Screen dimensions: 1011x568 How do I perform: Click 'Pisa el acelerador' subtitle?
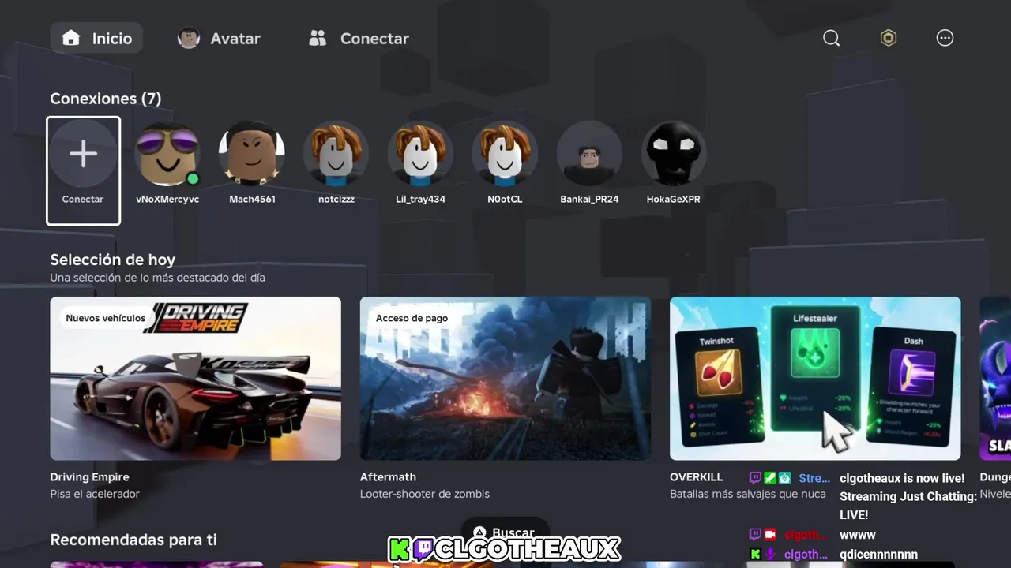95,494
